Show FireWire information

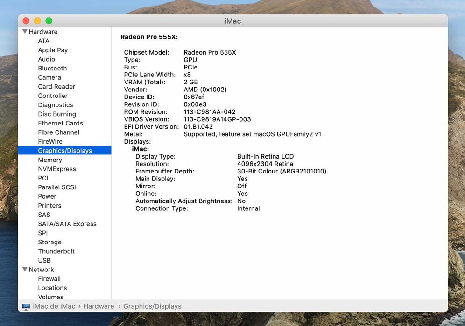pos(50,142)
